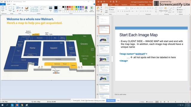This screenshot has height=107, width=191.
Task: Open the Windows Start menu
Action: point(2,105)
